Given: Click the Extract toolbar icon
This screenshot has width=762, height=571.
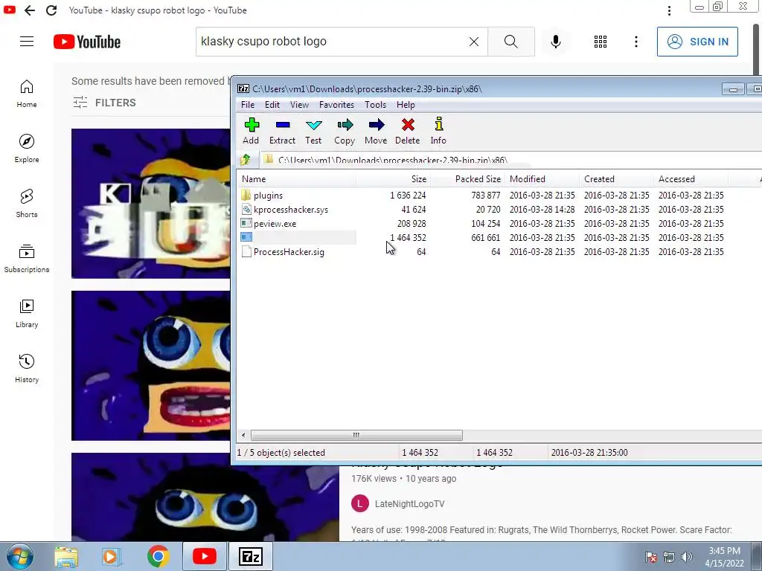Looking at the screenshot, I should (282, 131).
